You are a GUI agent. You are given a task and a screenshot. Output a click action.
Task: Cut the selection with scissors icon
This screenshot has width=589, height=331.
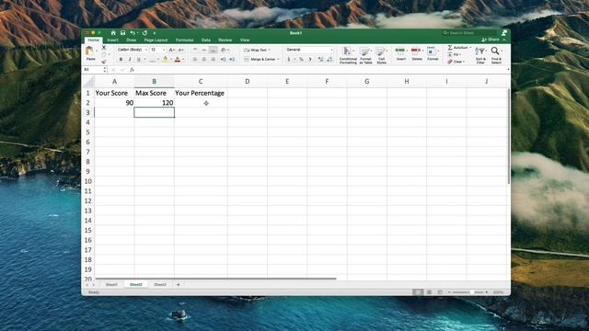coord(104,48)
